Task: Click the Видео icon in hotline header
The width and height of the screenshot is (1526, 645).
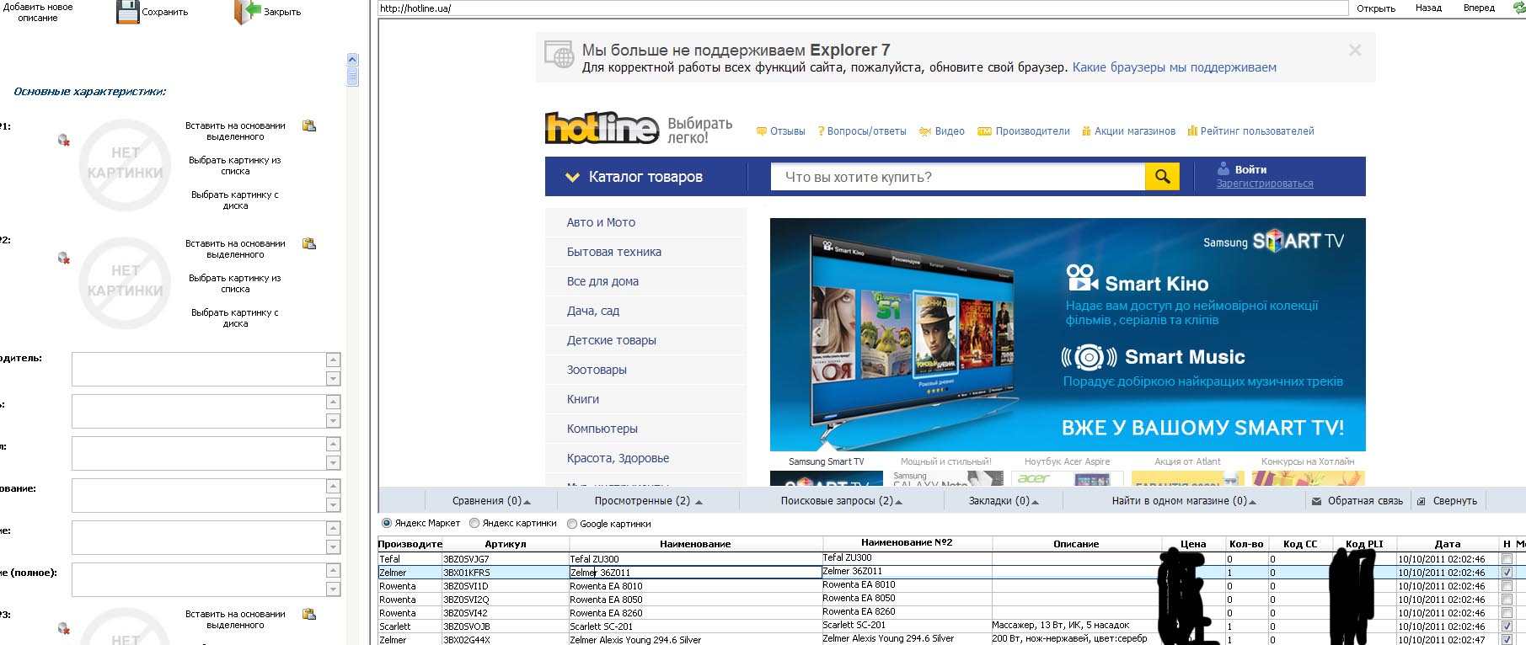Action: pyautogui.click(x=924, y=131)
